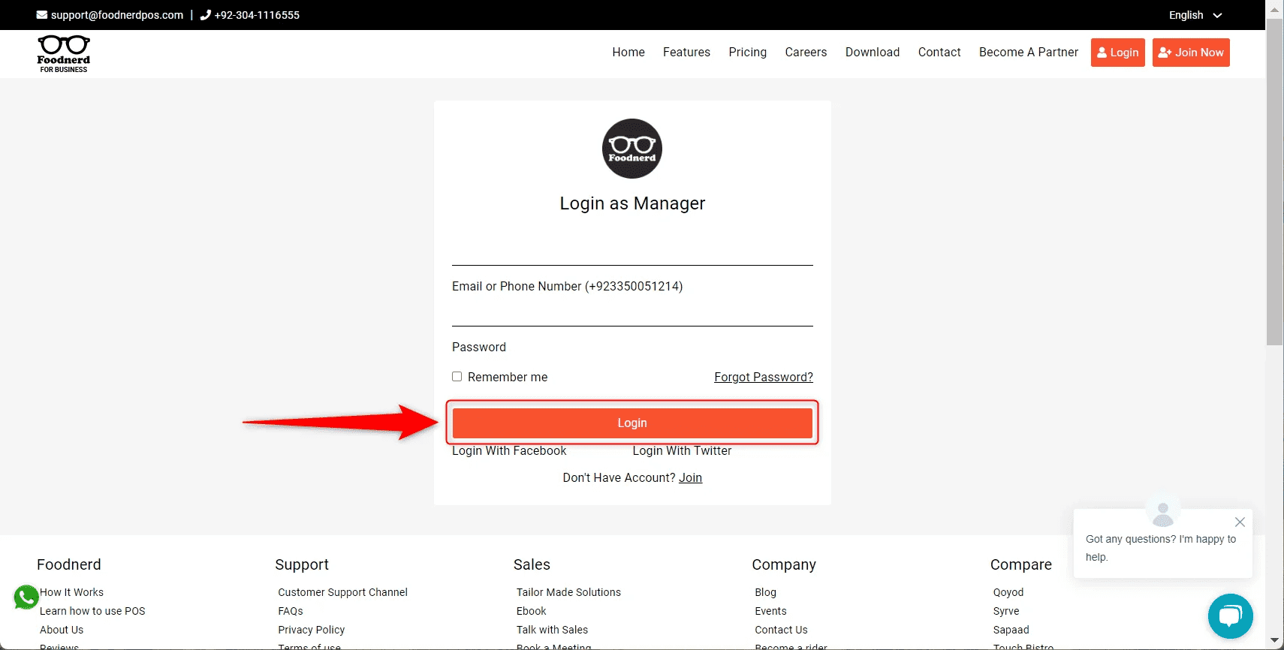Image resolution: width=1284 pixels, height=650 pixels.
Task: Toggle the Remember me checkbox
Action: pos(457,377)
